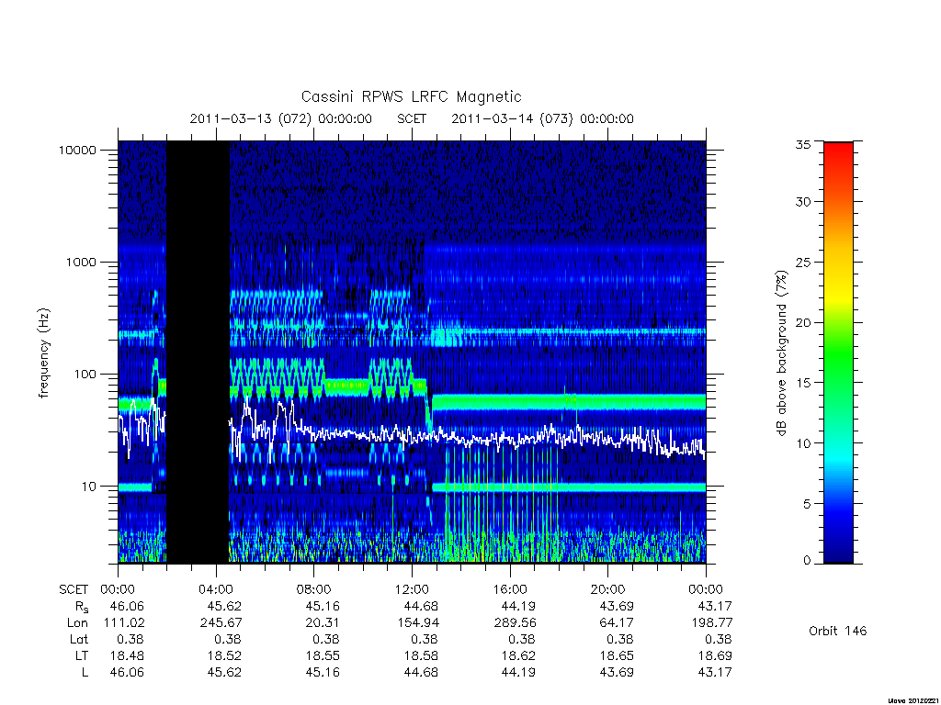The height and width of the screenshot is (705, 941).
Task: Click the 'frequency (Hz)' axis label
Action: [44, 353]
